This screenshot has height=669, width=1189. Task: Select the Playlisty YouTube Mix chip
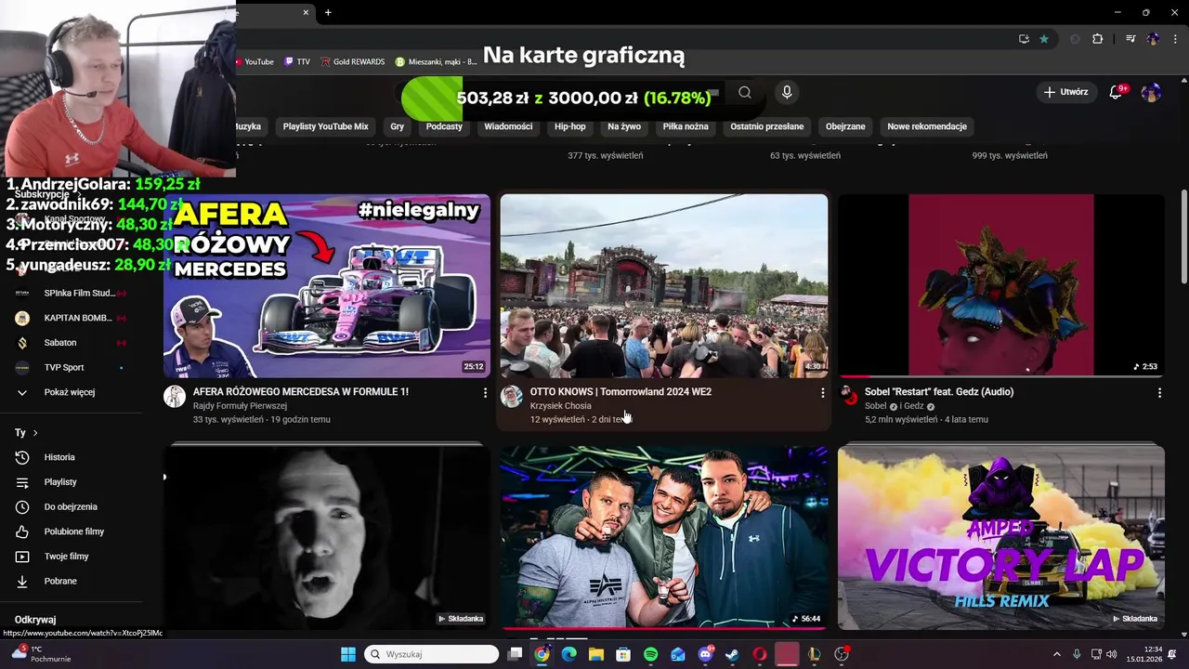[x=325, y=126]
